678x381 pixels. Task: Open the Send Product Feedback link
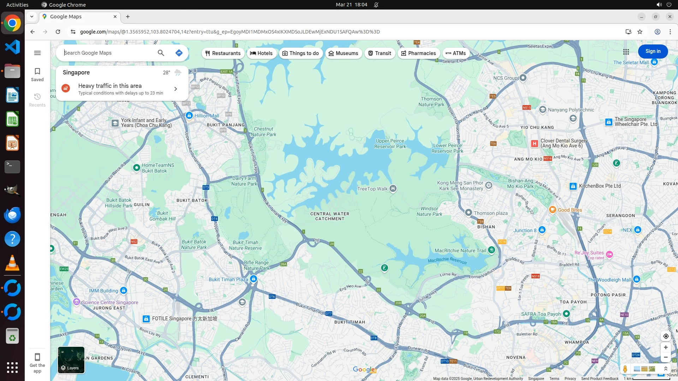coord(600,379)
